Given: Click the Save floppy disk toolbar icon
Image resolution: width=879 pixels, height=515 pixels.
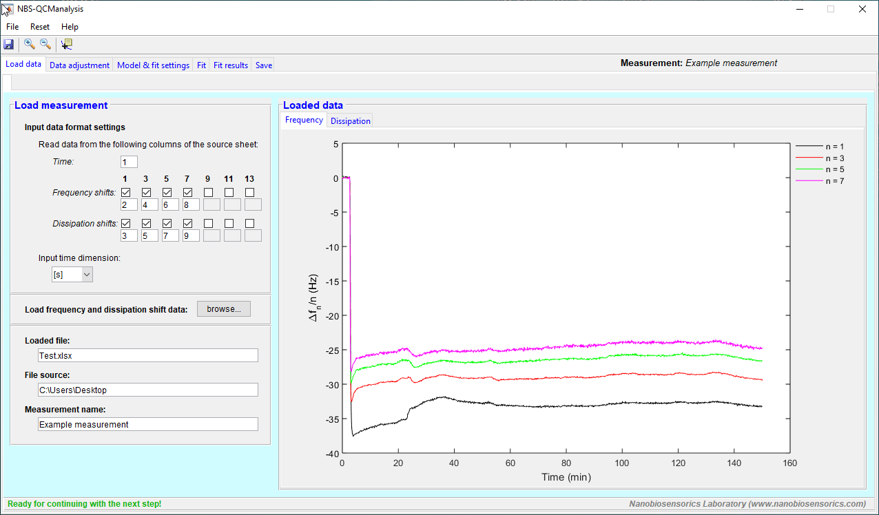Looking at the screenshot, I should coord(9,44).
